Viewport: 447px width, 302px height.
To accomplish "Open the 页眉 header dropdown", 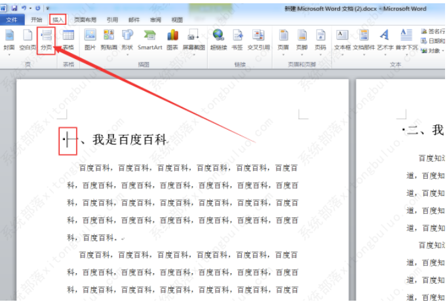I will pyautogui.click(x=283, y=41).
